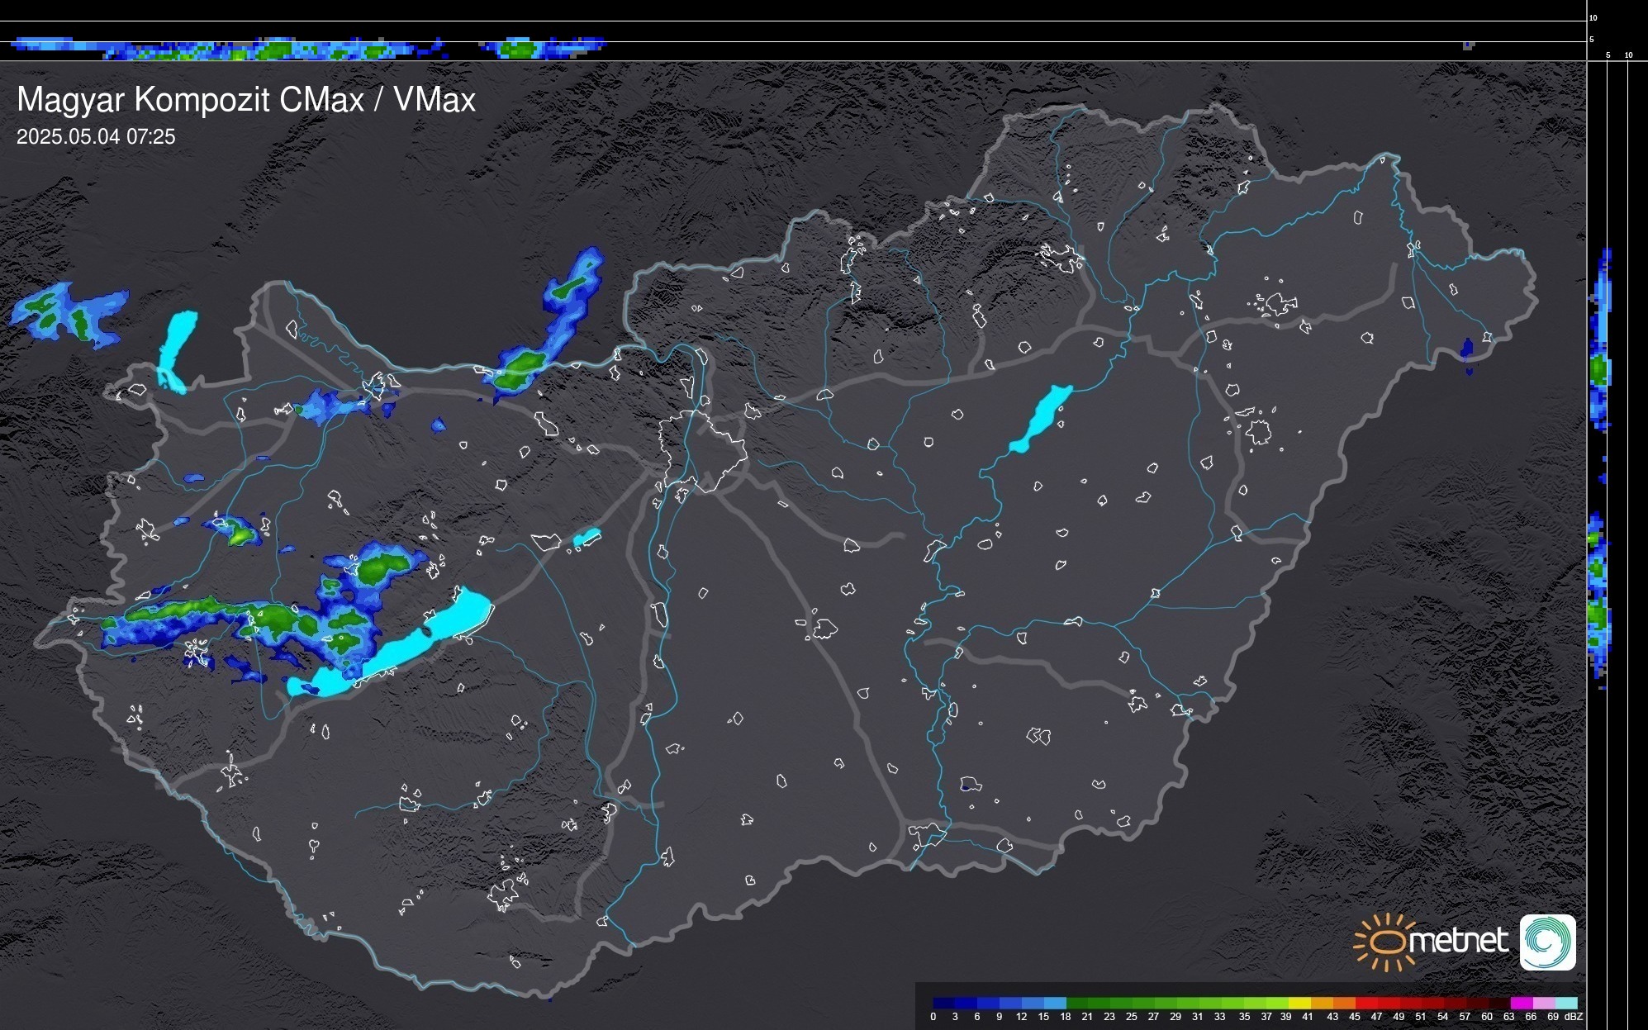
Task: Click the metnet wordmark text
Action: click(1459, 942)
